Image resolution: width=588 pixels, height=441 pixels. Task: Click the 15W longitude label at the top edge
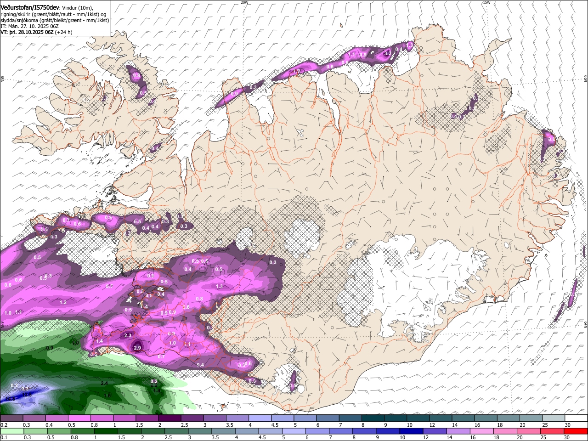[486, 2]
